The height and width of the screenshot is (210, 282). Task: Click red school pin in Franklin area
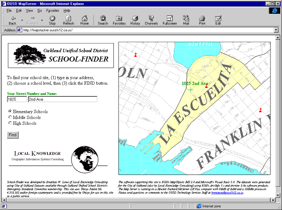(260, 110)
